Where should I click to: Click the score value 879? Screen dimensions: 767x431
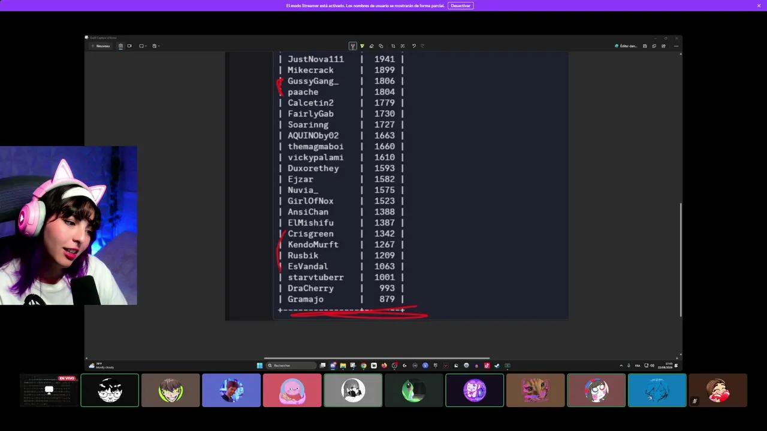click(x=387, y=299)
